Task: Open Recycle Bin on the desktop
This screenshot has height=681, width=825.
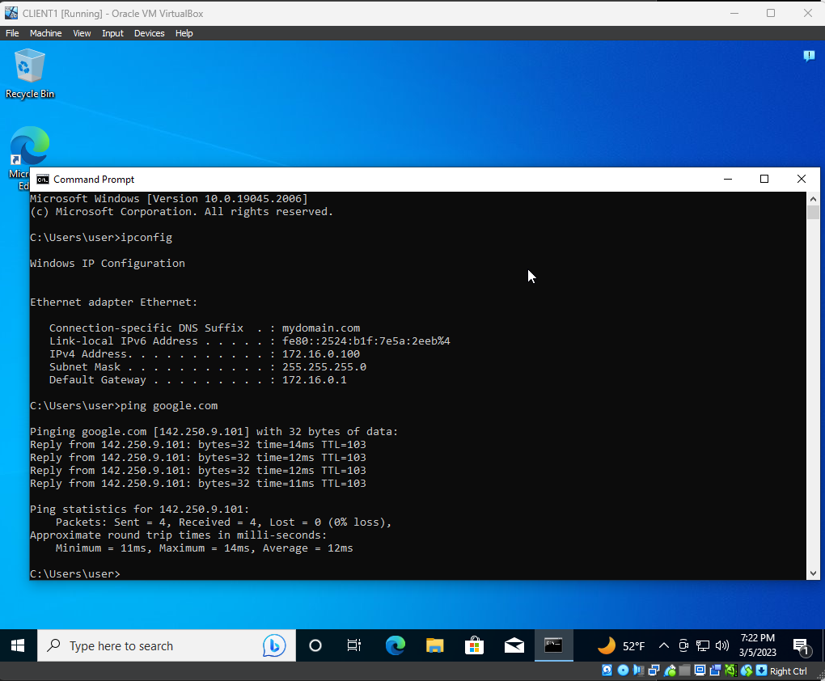Action: [29, 69]
